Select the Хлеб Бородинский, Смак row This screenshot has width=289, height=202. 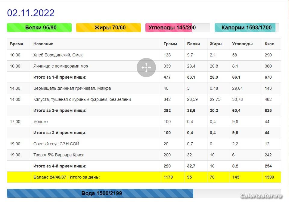click(x=58, y=55)
